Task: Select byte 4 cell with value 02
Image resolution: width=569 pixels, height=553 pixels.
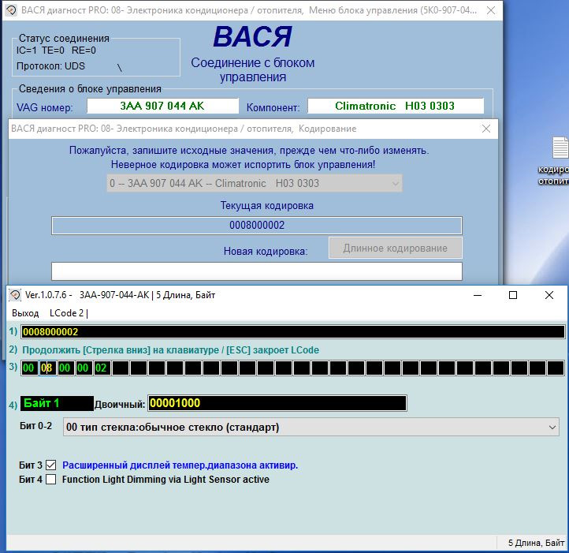Action: (x=102, y=368)
